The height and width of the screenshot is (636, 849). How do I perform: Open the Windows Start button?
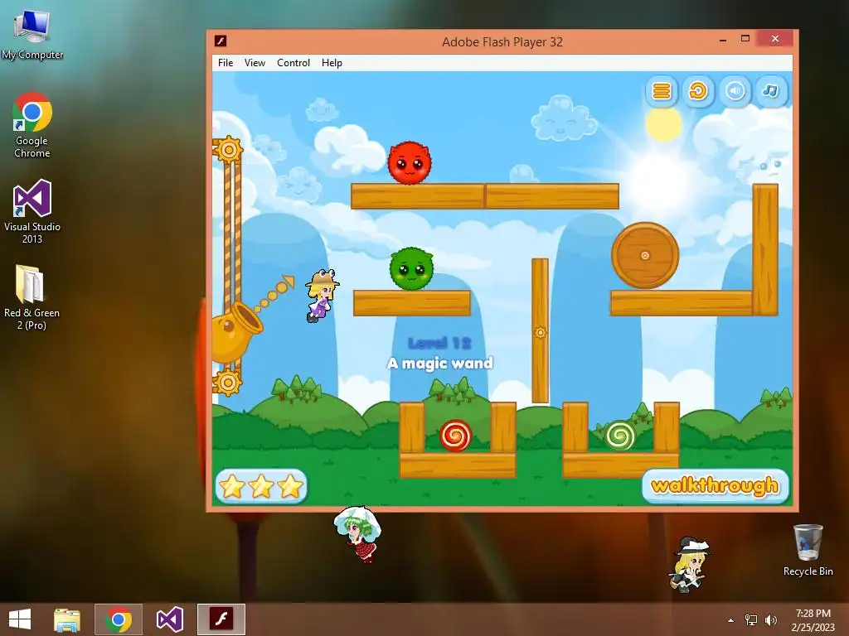click(x=20, y=619)
